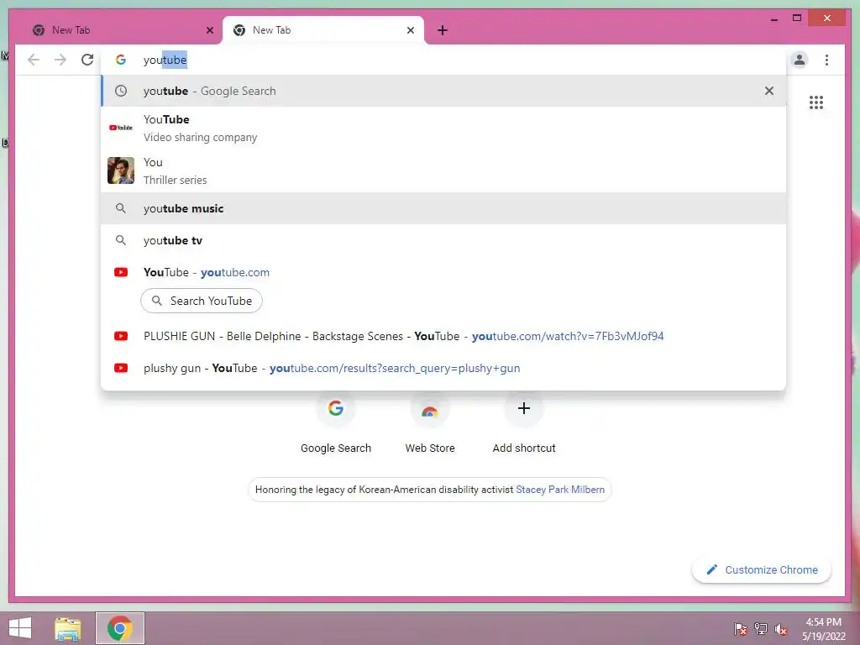Image resolution: width=860 pixels, height=645 pixels.
Task: Open the YouTube - youtube.com suggestion
Action: coord(443,272)
